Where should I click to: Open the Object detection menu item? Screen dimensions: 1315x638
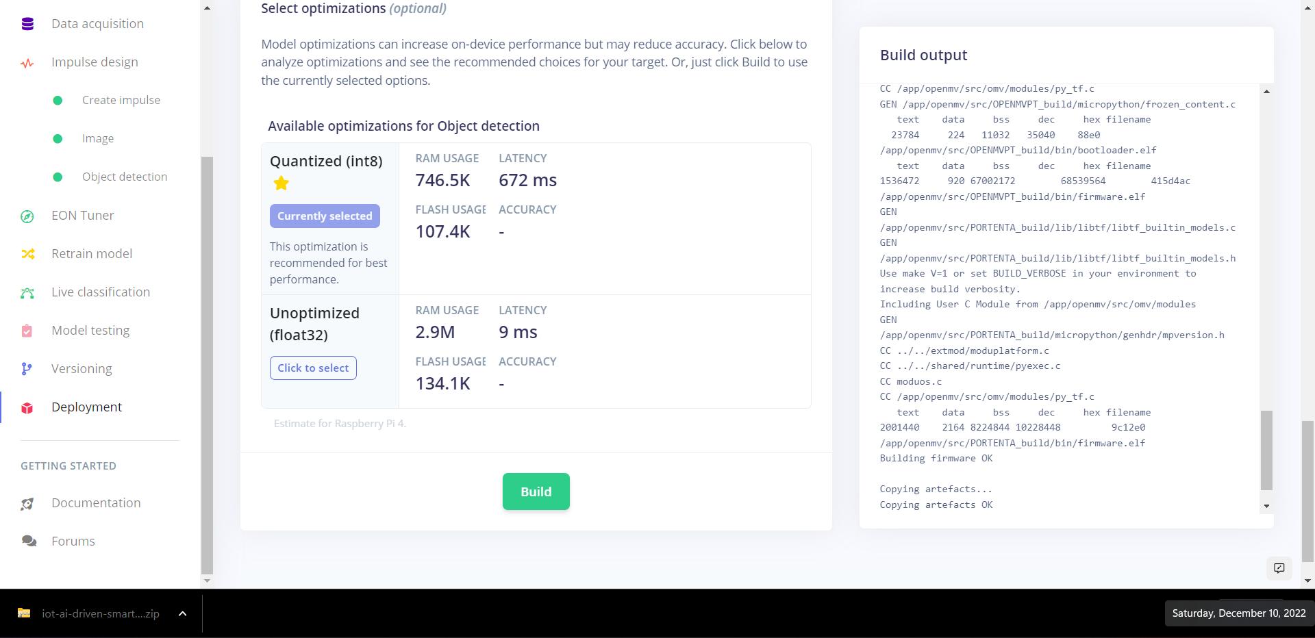(125, 177)
